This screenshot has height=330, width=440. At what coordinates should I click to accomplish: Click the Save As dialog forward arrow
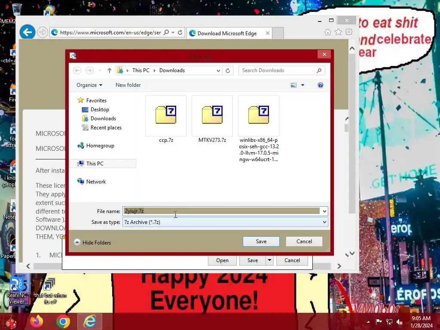click(x=89, y=70)
